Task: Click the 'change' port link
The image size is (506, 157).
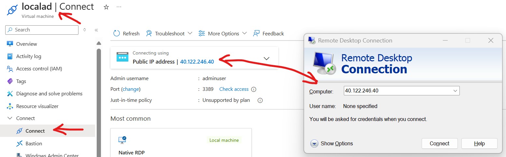Action: pos(131,89)
